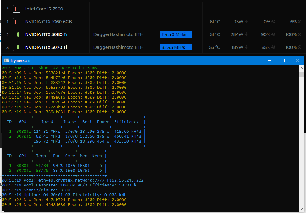This screenshot has width=306, height=213.
Task: Click the 53 °C temperature value
Action: pyautogui.click(x=215, y=47)
